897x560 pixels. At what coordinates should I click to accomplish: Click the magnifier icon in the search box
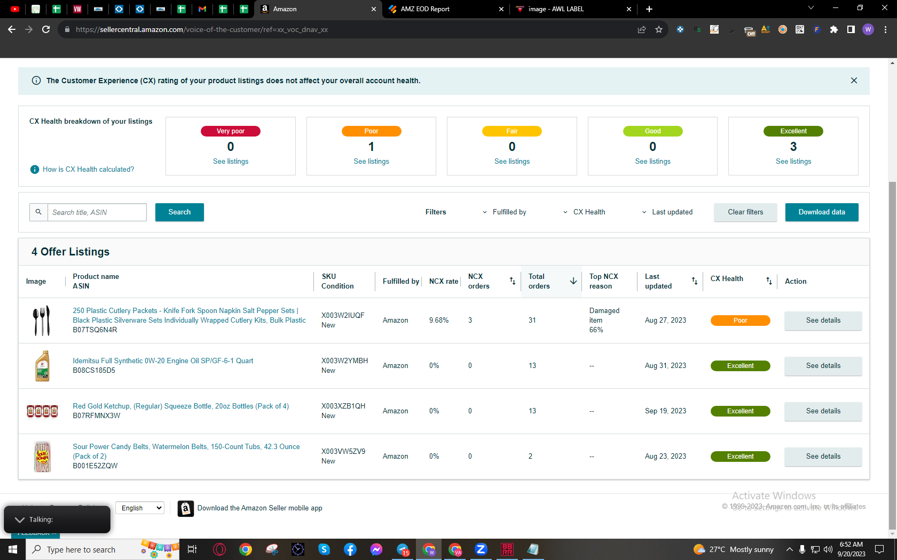(38, 212)
